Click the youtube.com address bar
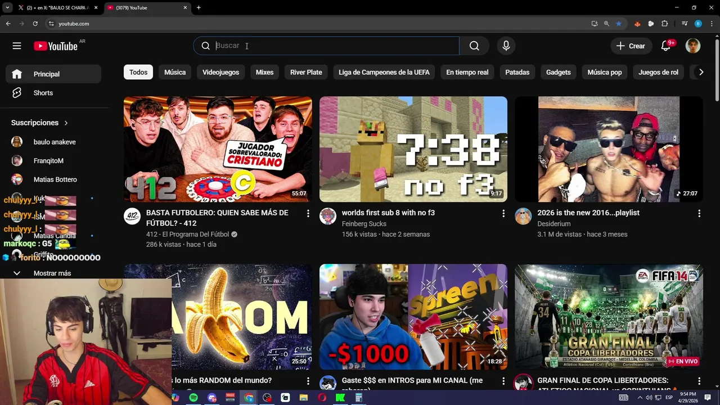Viewport: 720px width, 405px height. [x=315, y=24]
